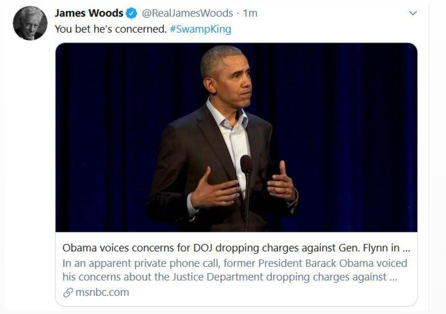Open the James Woods display name
The height and width of the screenshot is (314, 446).
[x=89, y=13]
